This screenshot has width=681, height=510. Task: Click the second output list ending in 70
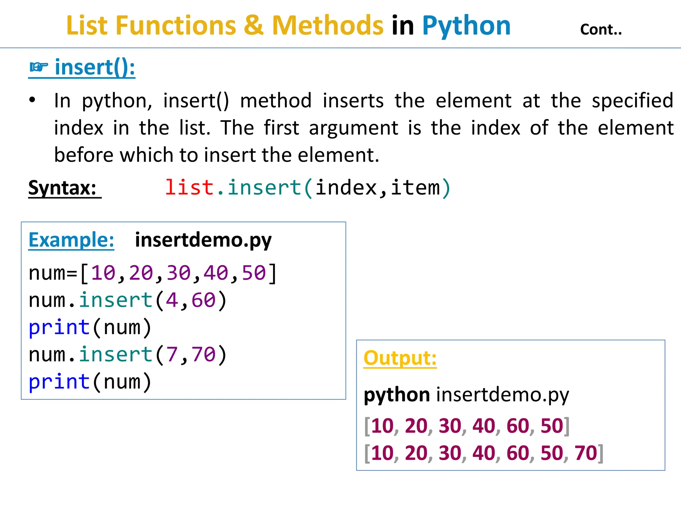[484, 453]
